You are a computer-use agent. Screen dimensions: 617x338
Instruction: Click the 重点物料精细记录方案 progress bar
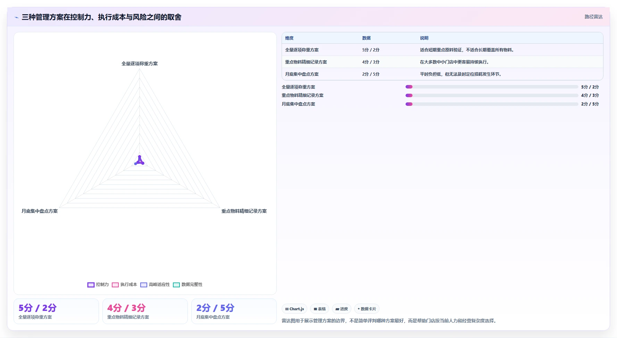pos(492,95)
